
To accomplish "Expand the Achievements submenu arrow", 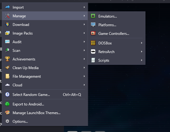I will pos(84,59).
